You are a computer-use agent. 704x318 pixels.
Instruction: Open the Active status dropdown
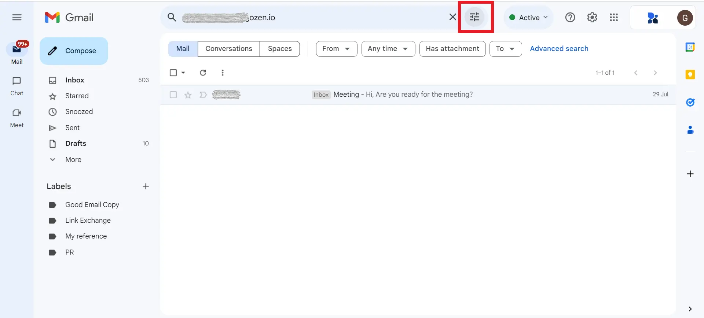528,17
